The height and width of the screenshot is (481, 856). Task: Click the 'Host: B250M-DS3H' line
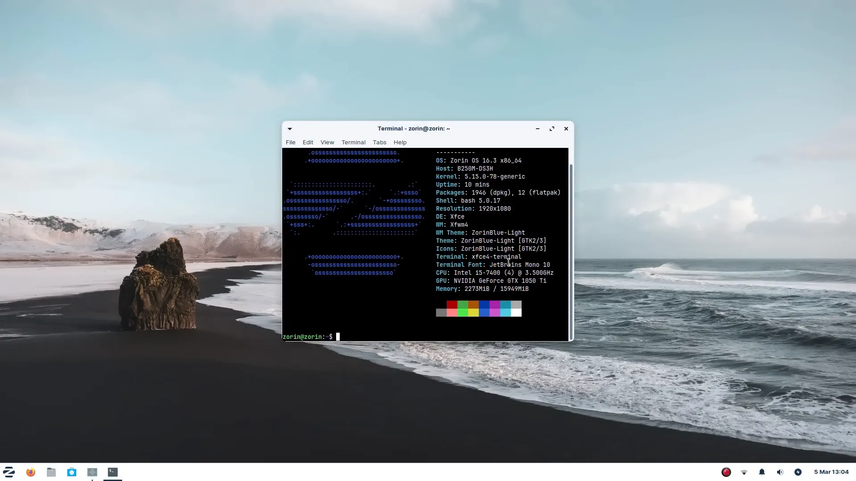465,169
